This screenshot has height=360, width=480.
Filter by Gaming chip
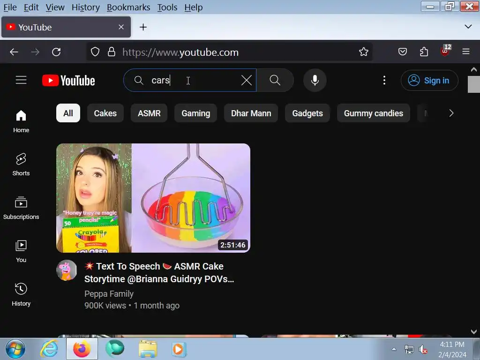196,113
